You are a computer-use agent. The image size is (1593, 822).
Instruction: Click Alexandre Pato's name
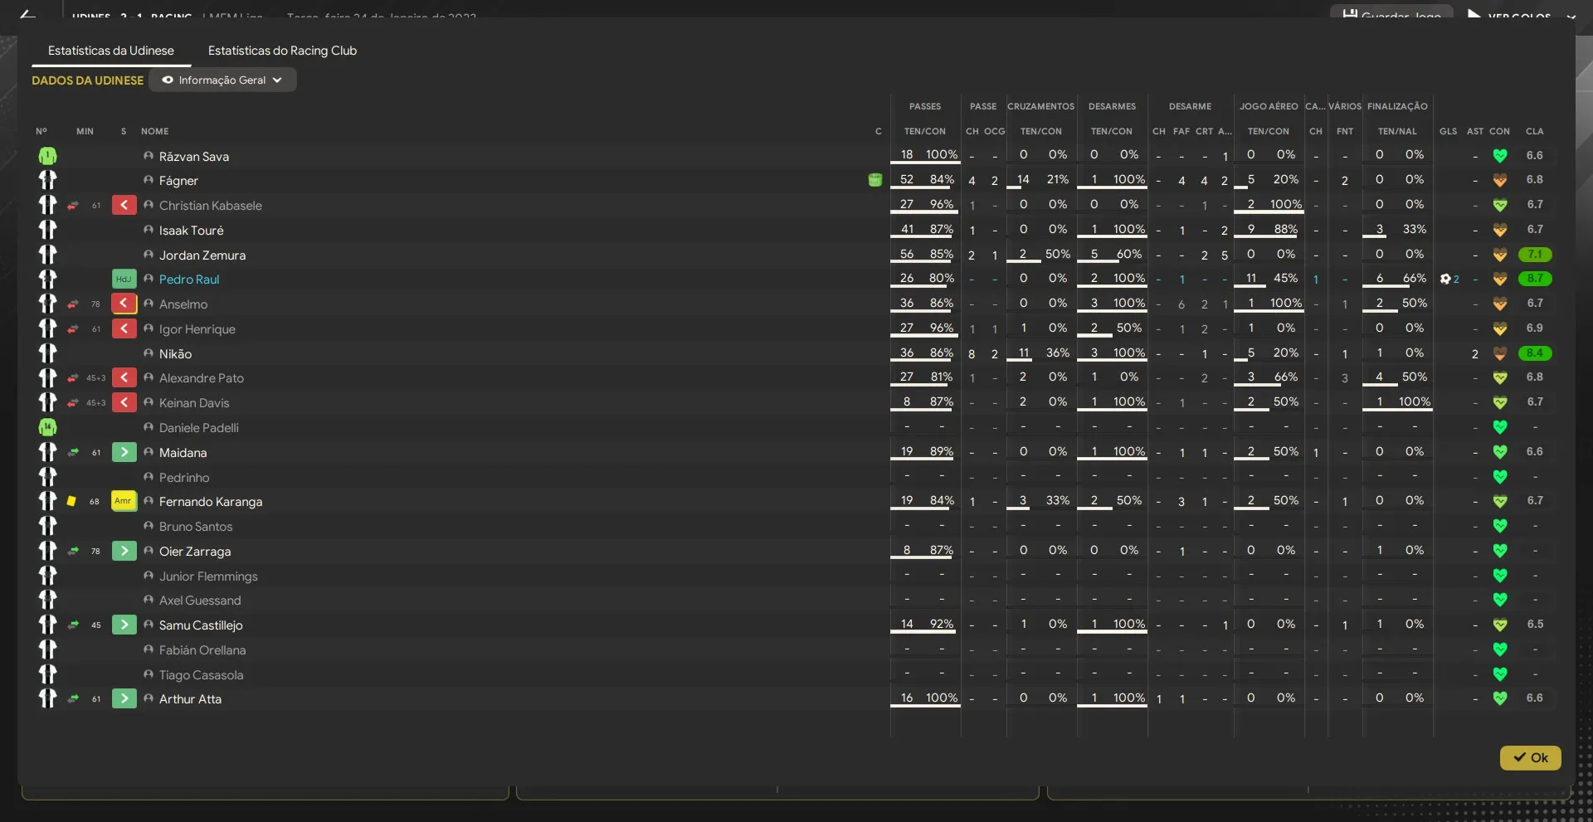point(202,378)
